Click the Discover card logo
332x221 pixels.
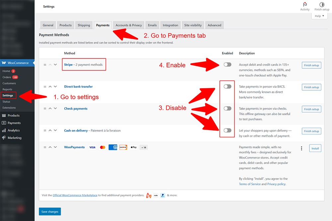123,147
